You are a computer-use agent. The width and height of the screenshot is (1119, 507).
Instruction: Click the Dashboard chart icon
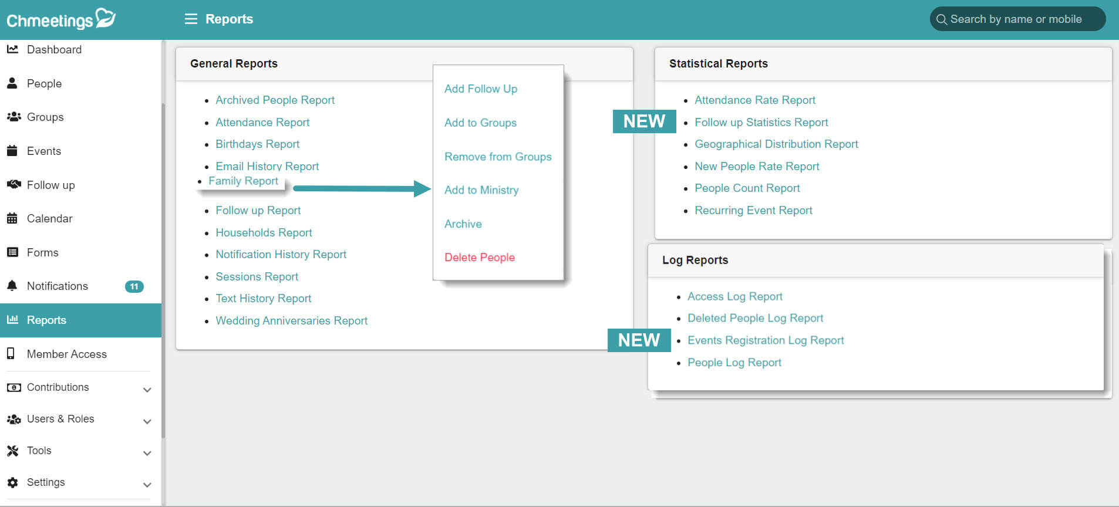click(12, 49)
